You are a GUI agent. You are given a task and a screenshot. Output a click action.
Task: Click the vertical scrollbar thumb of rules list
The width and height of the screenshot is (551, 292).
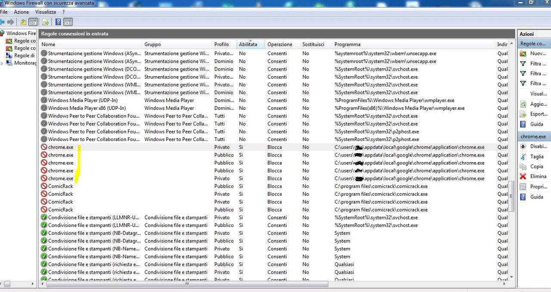(x=511, y=196)
